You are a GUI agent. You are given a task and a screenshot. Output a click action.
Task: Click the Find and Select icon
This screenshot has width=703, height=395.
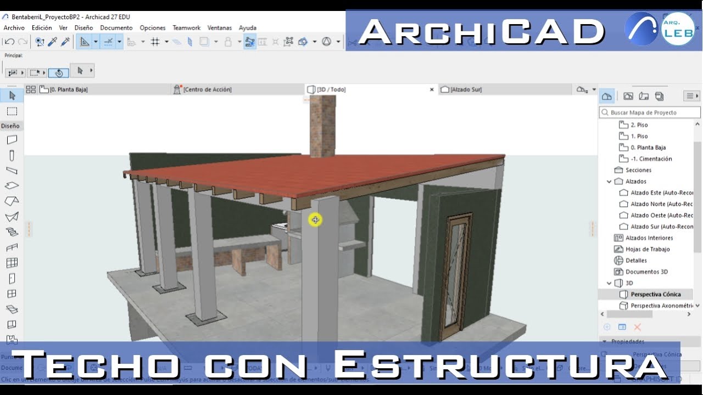[x=40, y=42]
